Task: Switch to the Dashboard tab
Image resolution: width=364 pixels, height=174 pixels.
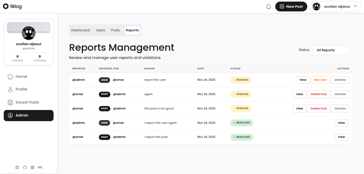Action: 80,30
